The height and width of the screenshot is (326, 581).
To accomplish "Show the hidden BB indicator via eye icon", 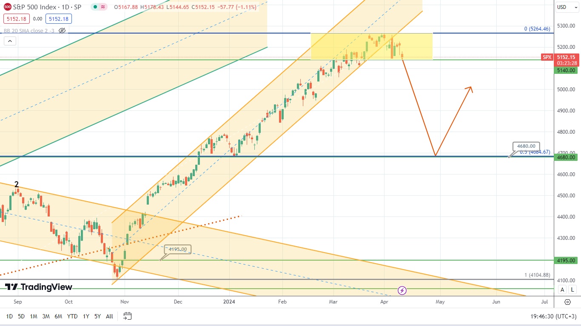I will click(x=62, y=31).
